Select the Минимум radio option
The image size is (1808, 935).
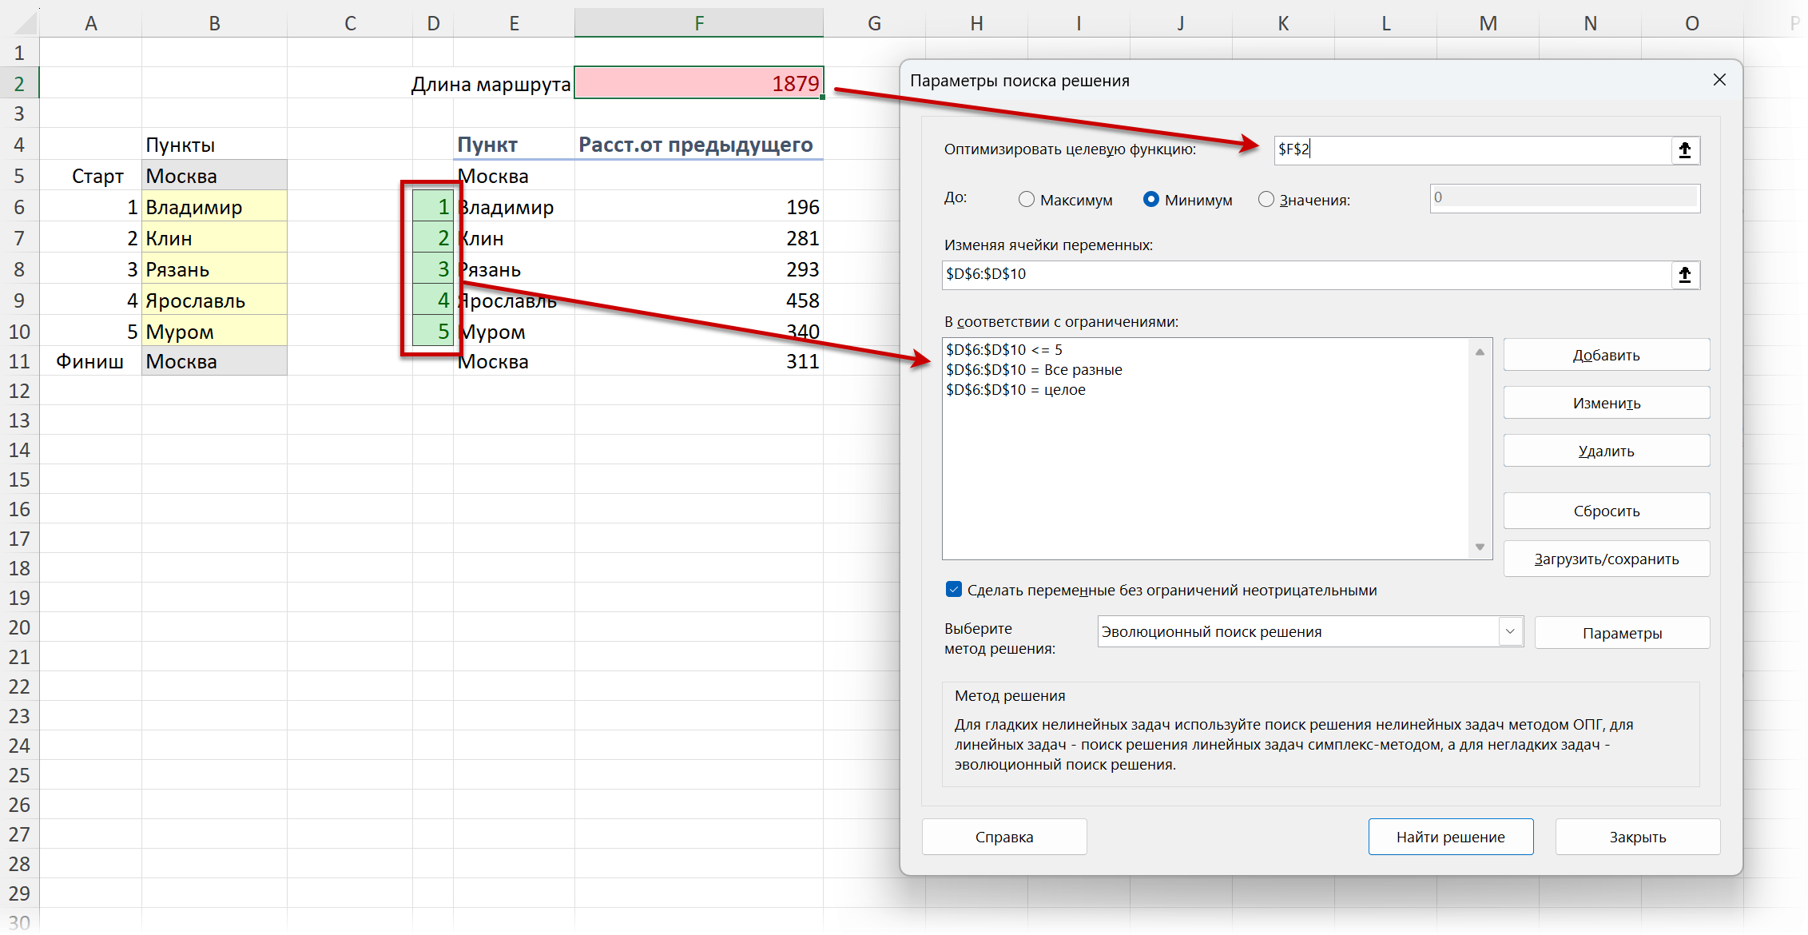point(1151,200)
